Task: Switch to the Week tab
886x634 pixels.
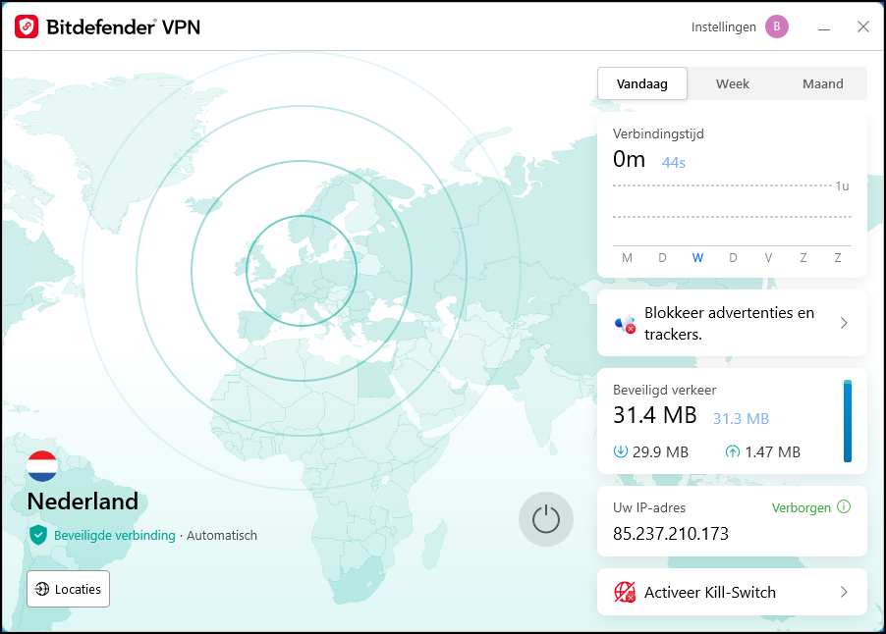Action: click(x=733, y=83)
